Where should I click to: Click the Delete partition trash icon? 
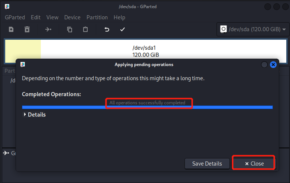[27, 29]
